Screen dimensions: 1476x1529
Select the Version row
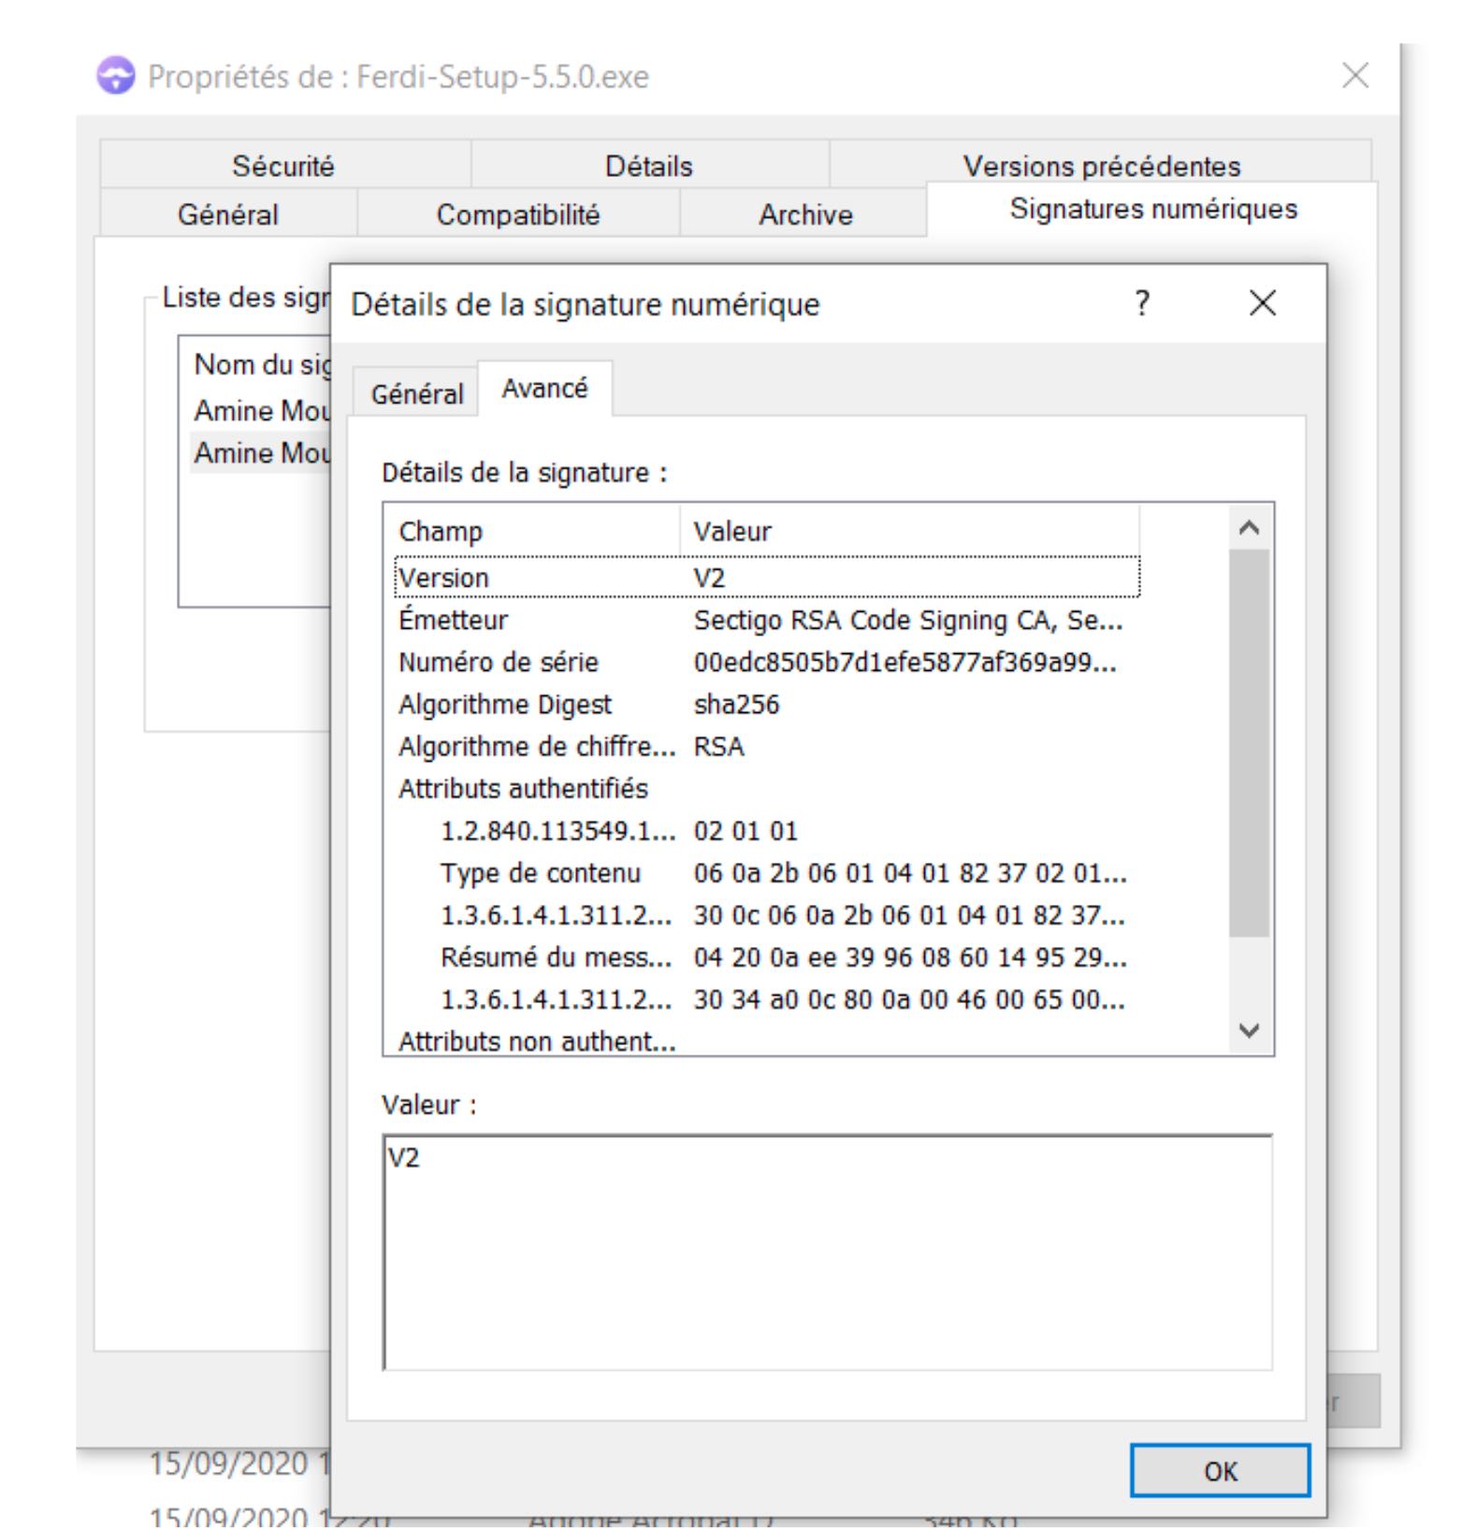(767, 577)
